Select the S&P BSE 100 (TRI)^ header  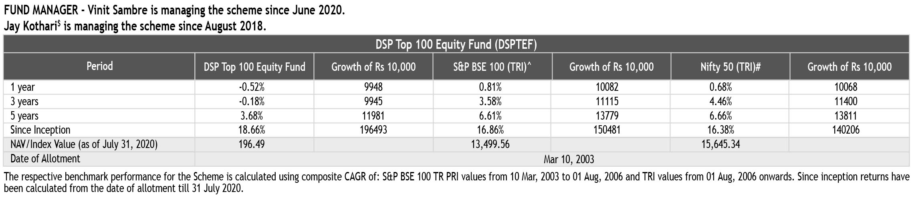pyautogui.click(x=492, y=66)
